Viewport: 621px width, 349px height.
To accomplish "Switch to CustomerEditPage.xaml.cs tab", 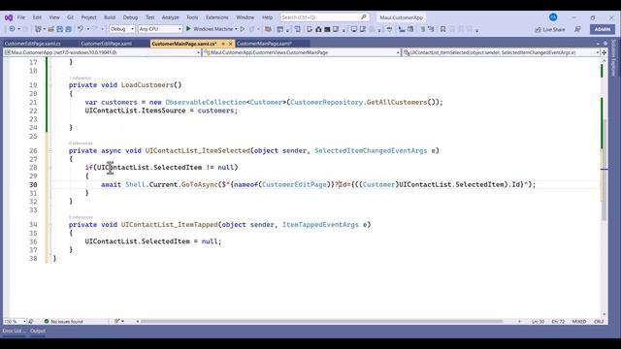I will click(32, 44).
